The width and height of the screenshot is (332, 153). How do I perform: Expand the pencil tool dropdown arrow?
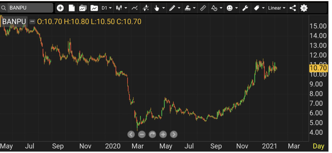point(179,8)
